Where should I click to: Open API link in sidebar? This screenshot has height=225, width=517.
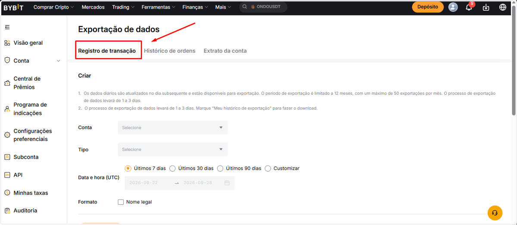click(18, 175)
